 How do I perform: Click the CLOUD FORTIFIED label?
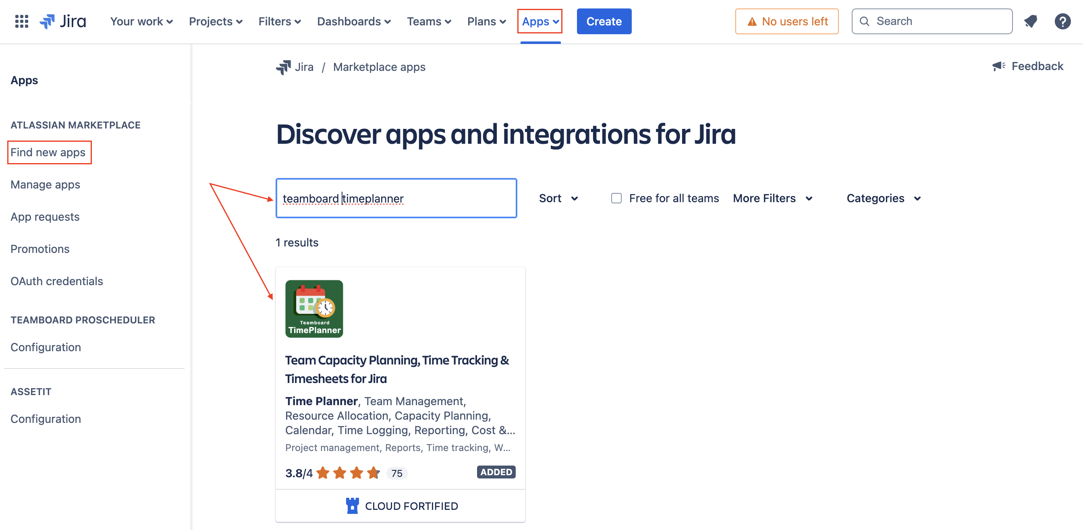pyautogui.click(x=411, y=506)
